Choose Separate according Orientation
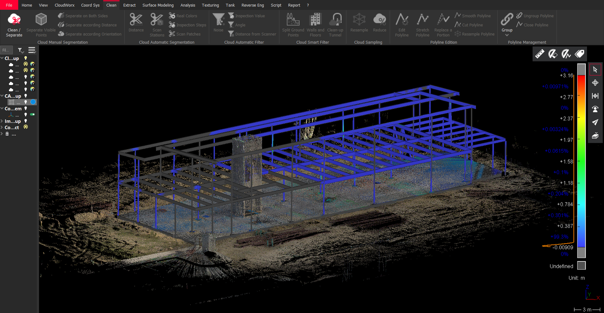Viewport: 604px width, 313px height. [90, 34]
